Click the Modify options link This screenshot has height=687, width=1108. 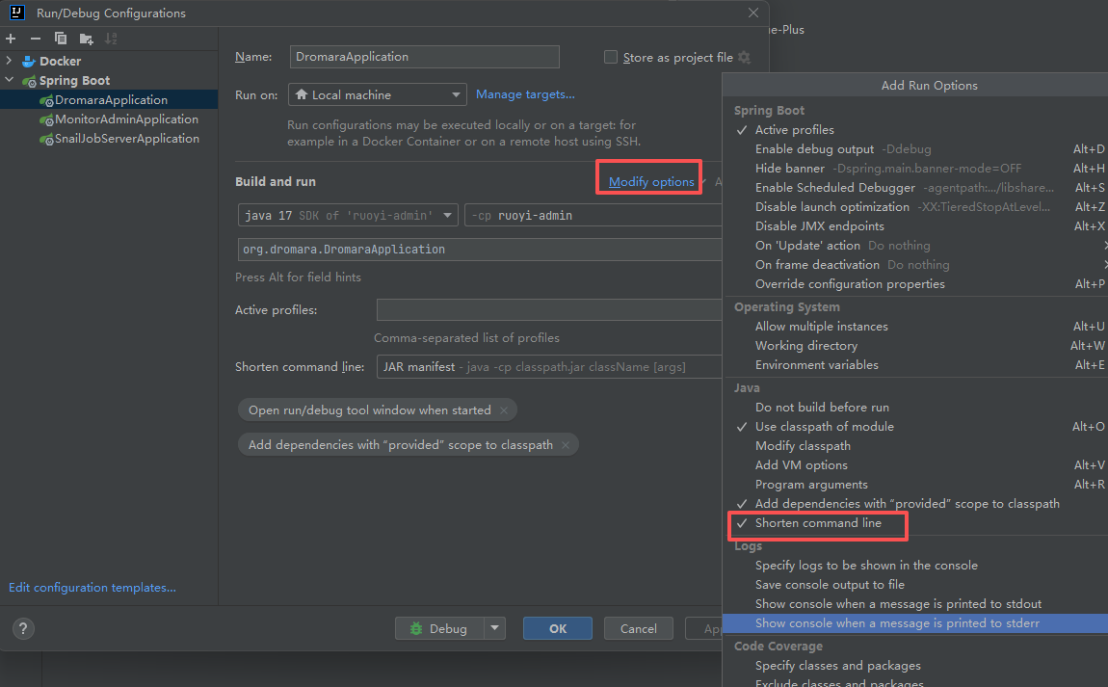pos(651,182)
